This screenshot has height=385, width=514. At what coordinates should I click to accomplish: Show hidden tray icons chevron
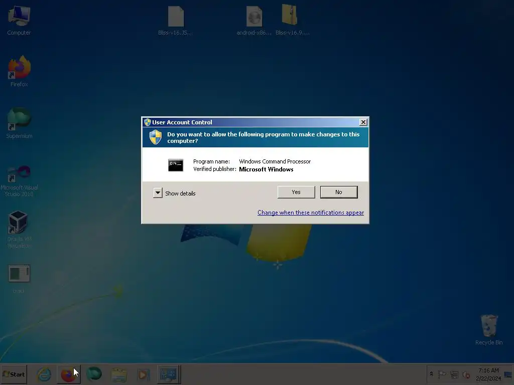(431, 374)
